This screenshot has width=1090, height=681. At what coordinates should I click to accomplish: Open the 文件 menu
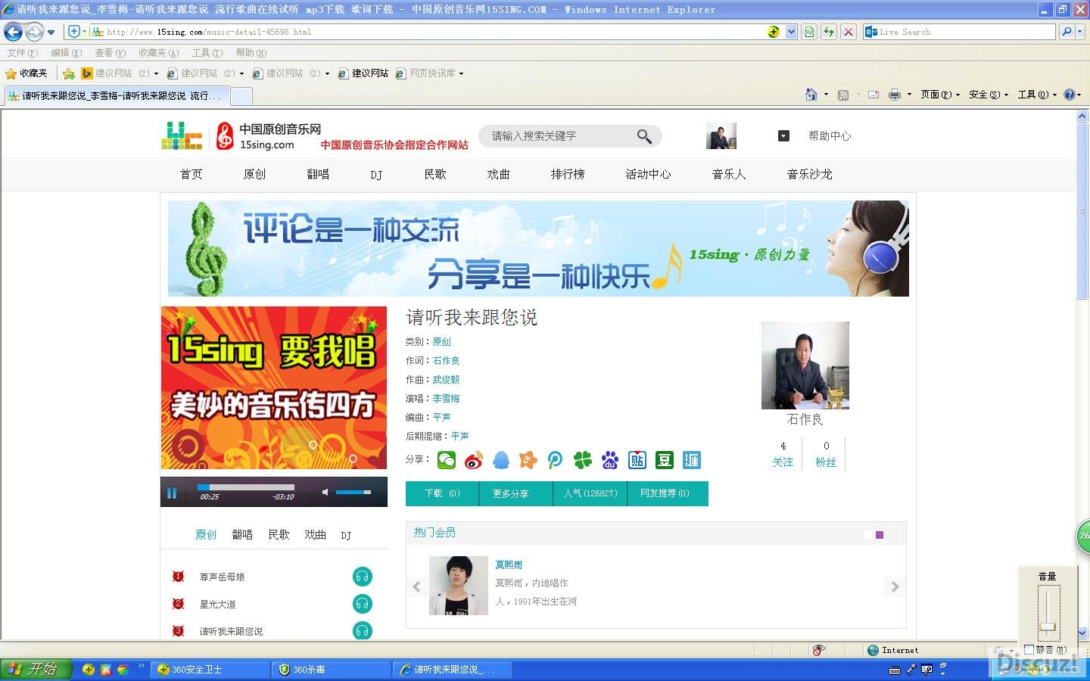(x=22, y=53)
